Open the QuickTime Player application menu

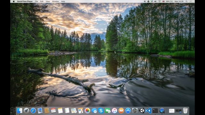coord(25,1)
